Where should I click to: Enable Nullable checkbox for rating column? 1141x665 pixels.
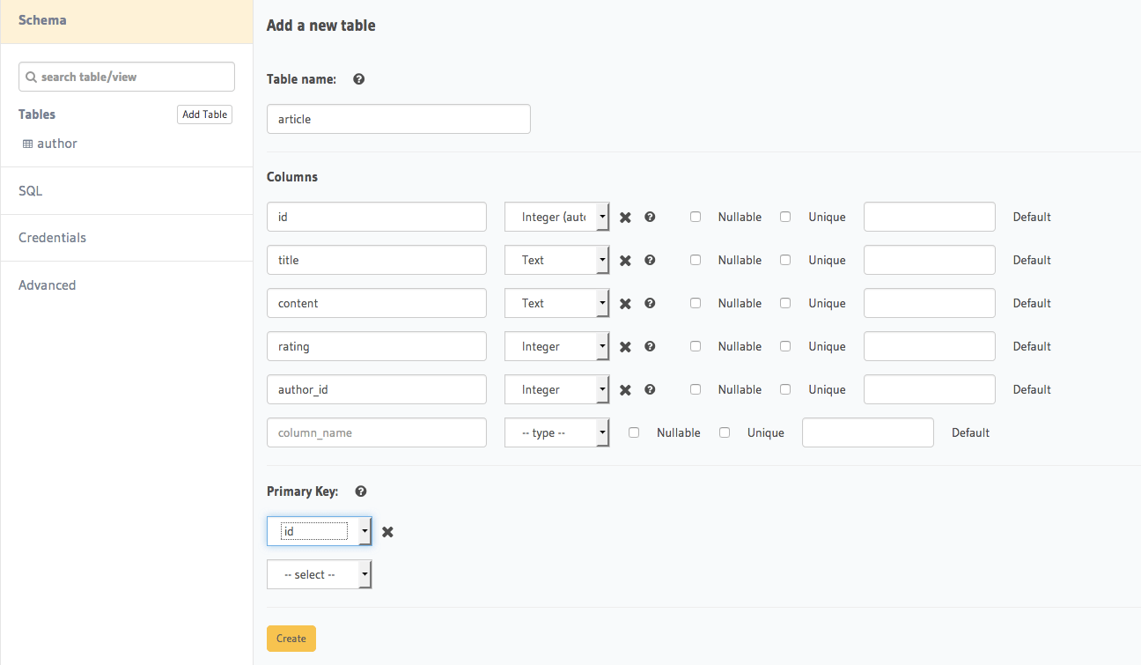(x=696, y=346)
